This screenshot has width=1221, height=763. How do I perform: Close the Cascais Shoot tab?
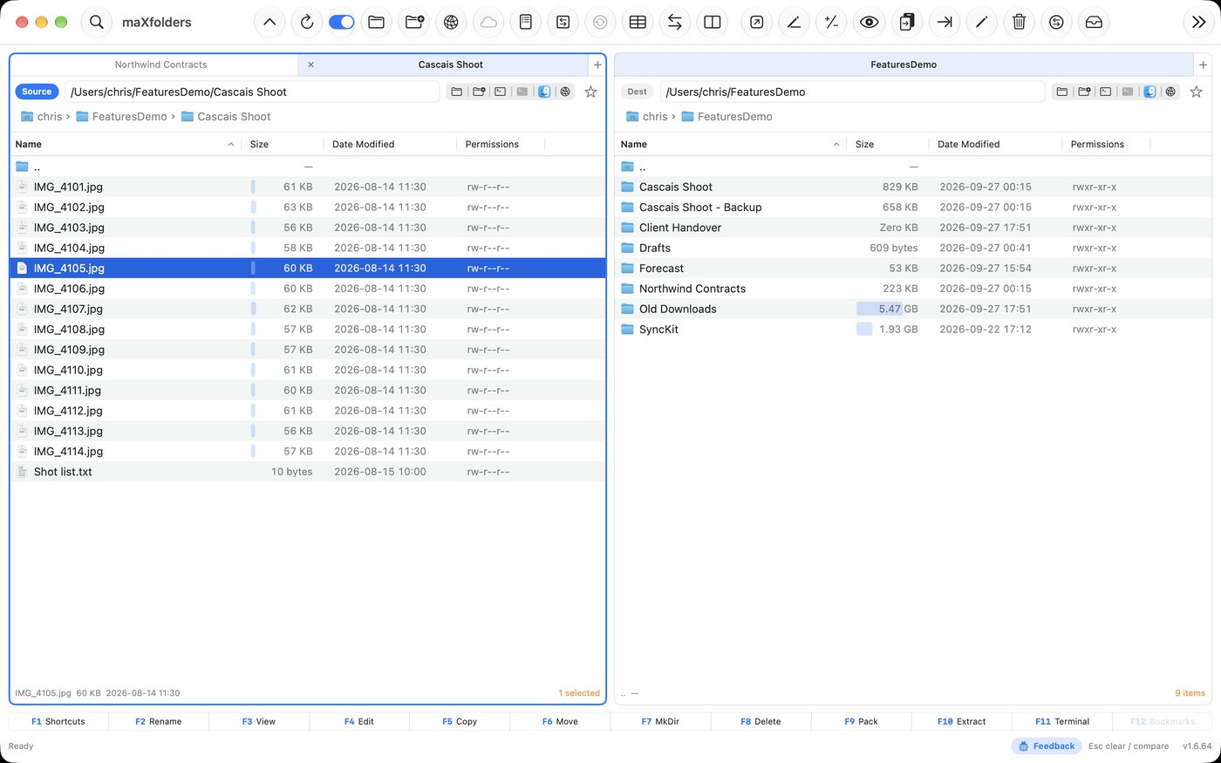[310, 65]
